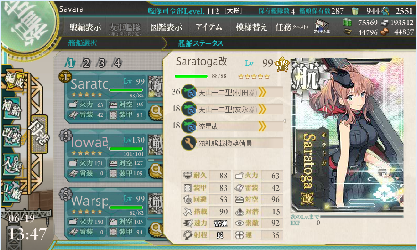417x250 pixels.
Task: Open the 入渠 docking repair sidebar icon
Action: click(11, 164)
